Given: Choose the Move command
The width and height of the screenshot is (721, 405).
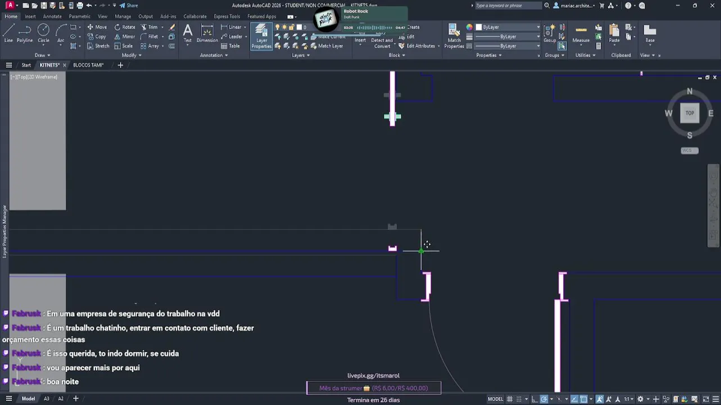Looking at the screenshot, I should (x=97, y=27).
